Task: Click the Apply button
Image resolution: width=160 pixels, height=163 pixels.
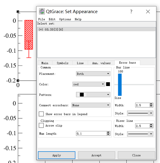Action: coord(57,155)
